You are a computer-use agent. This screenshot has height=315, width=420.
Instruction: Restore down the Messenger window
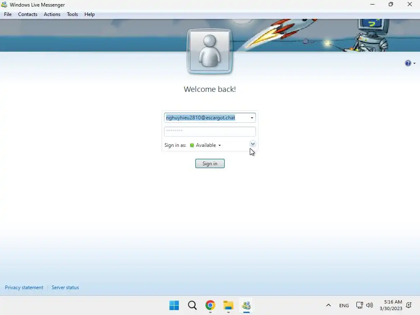coord(391,5)
